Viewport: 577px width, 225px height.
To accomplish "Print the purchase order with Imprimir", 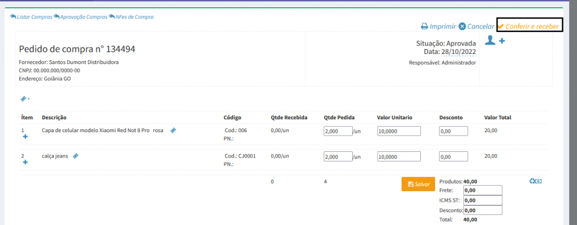I will pos(438,26).
